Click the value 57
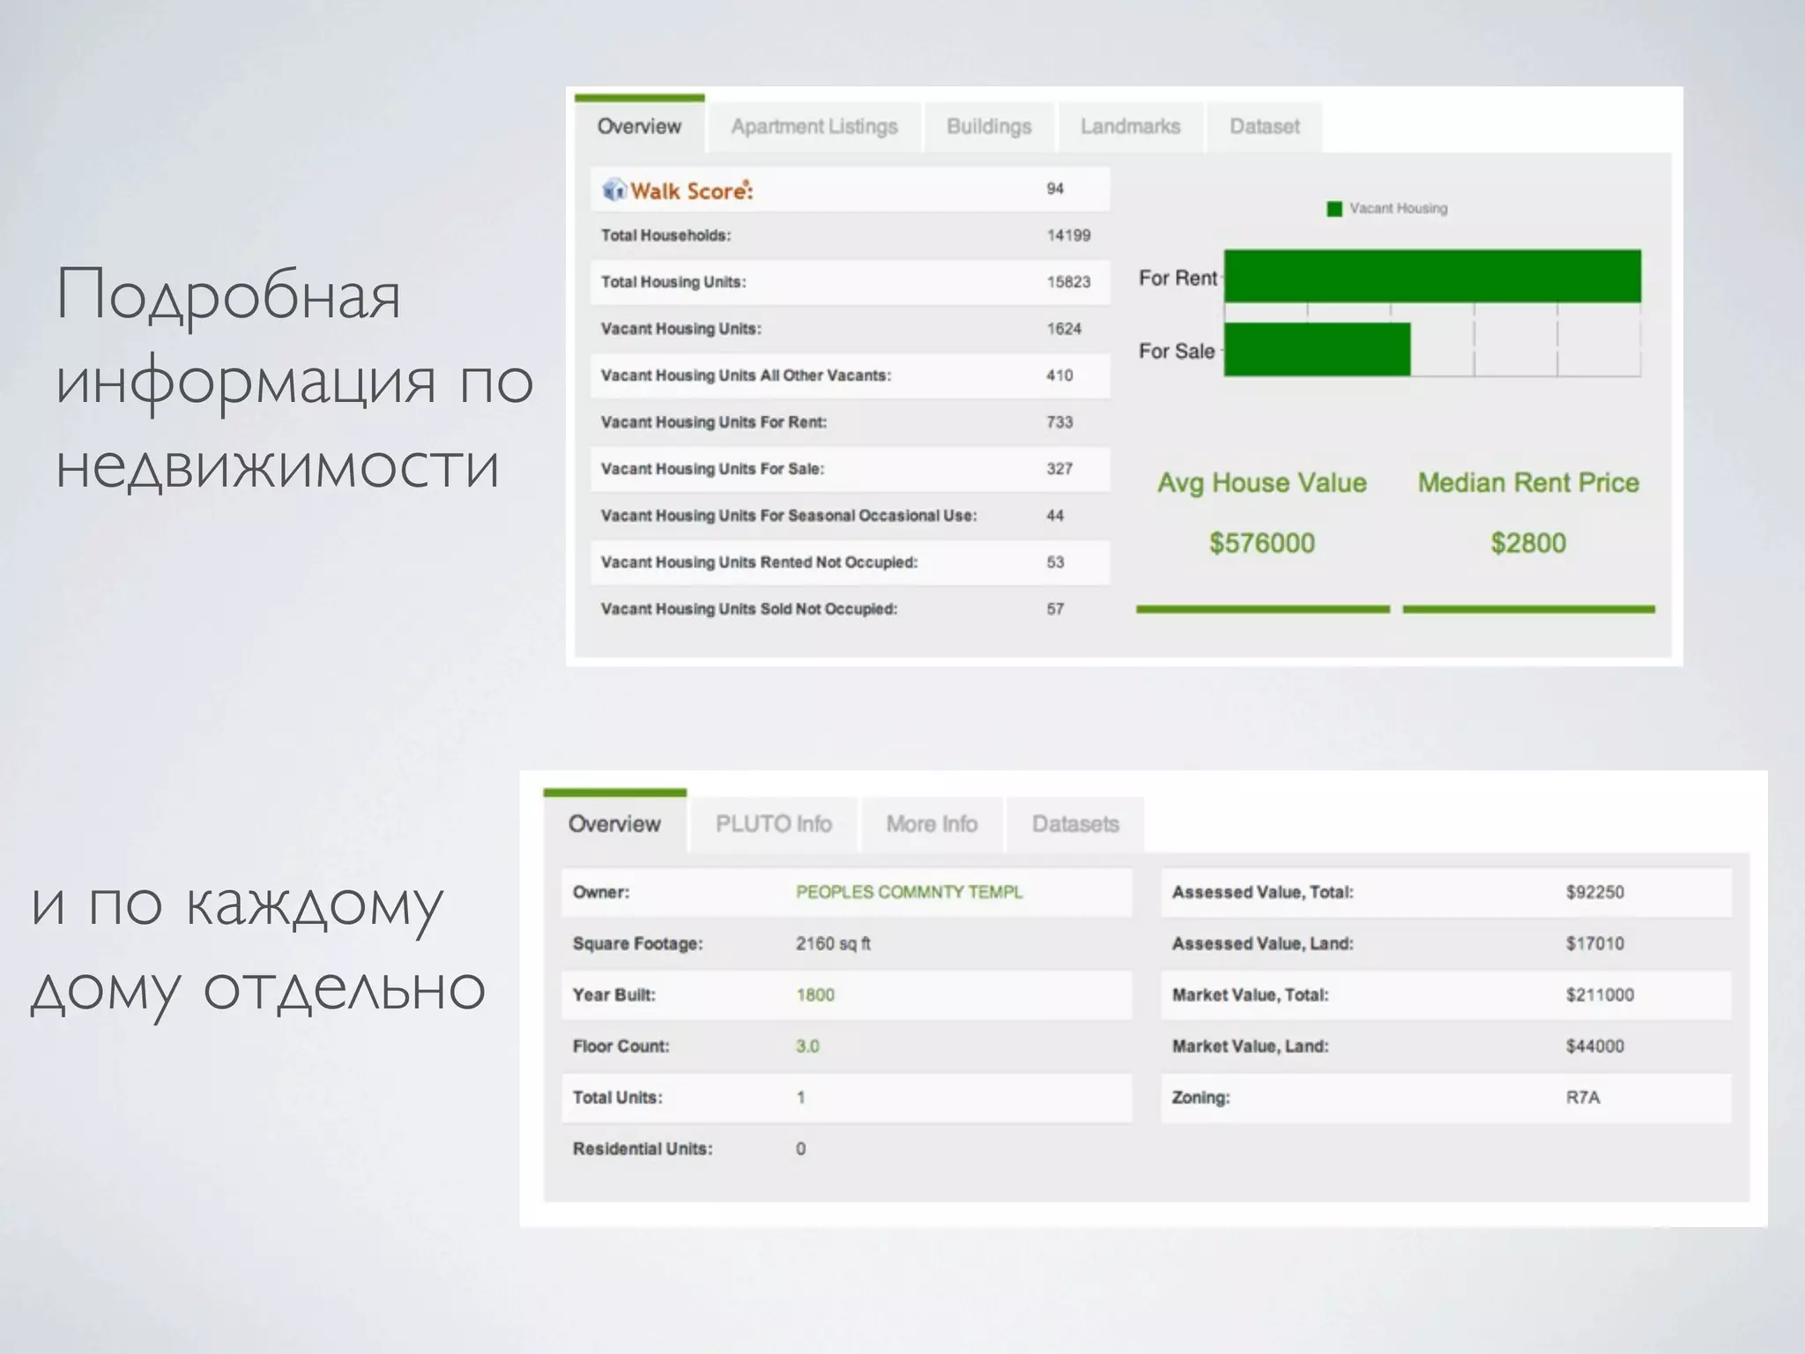1805x1354 pixels. 1055,609
